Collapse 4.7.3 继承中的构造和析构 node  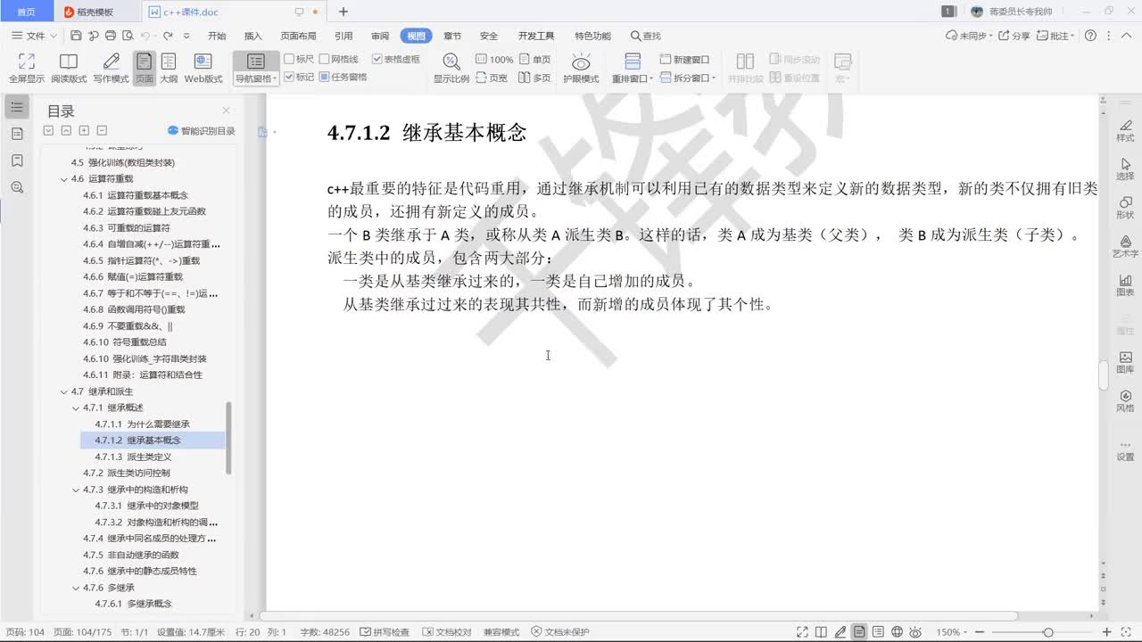pos(76,490)
